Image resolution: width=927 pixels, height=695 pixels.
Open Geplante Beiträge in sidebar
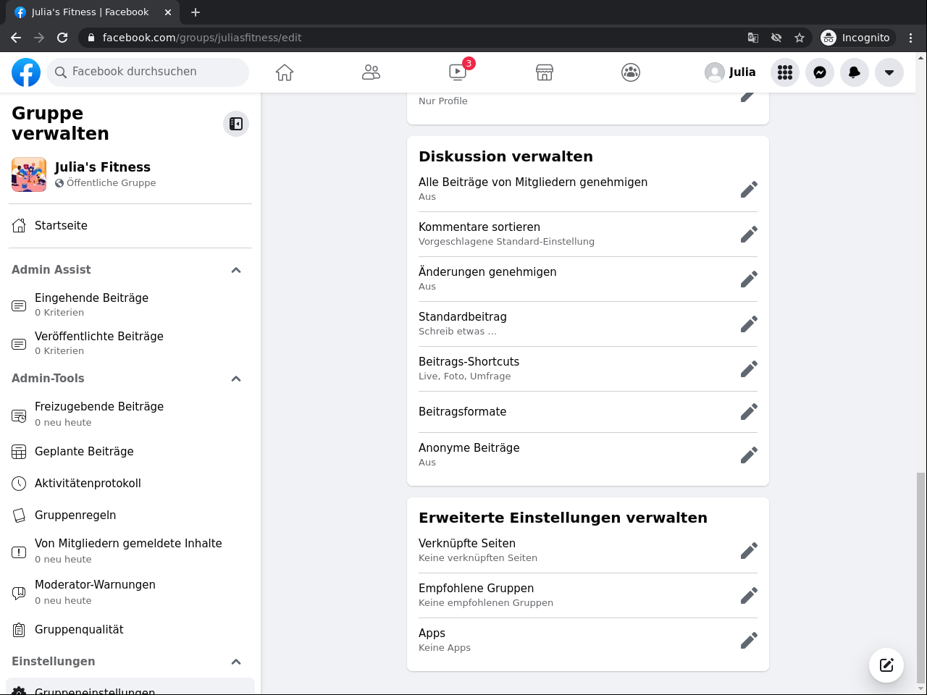pyautogui.click(x=84, y=452)
